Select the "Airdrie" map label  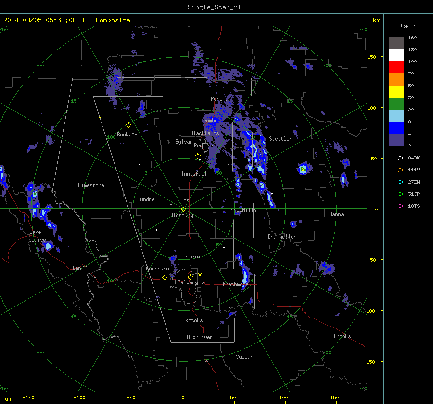coord(190,257)
